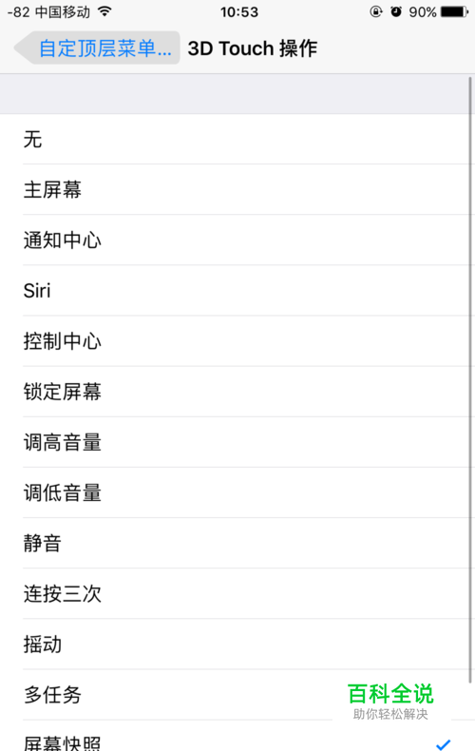
Task: Tap the battery icon in status bar
Action: click(454, 11)
